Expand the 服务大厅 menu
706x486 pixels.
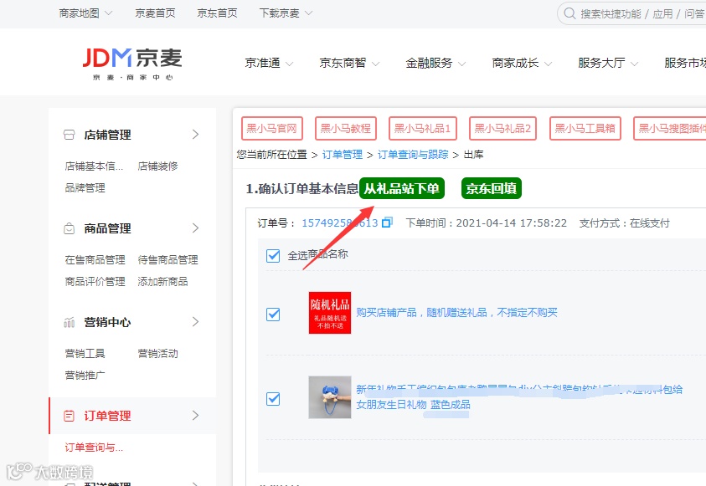(x=608, y=63)
